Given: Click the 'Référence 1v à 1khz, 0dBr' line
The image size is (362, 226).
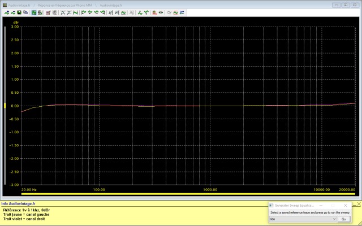Looking at the screenshot, I should click(x=27, y=210).
